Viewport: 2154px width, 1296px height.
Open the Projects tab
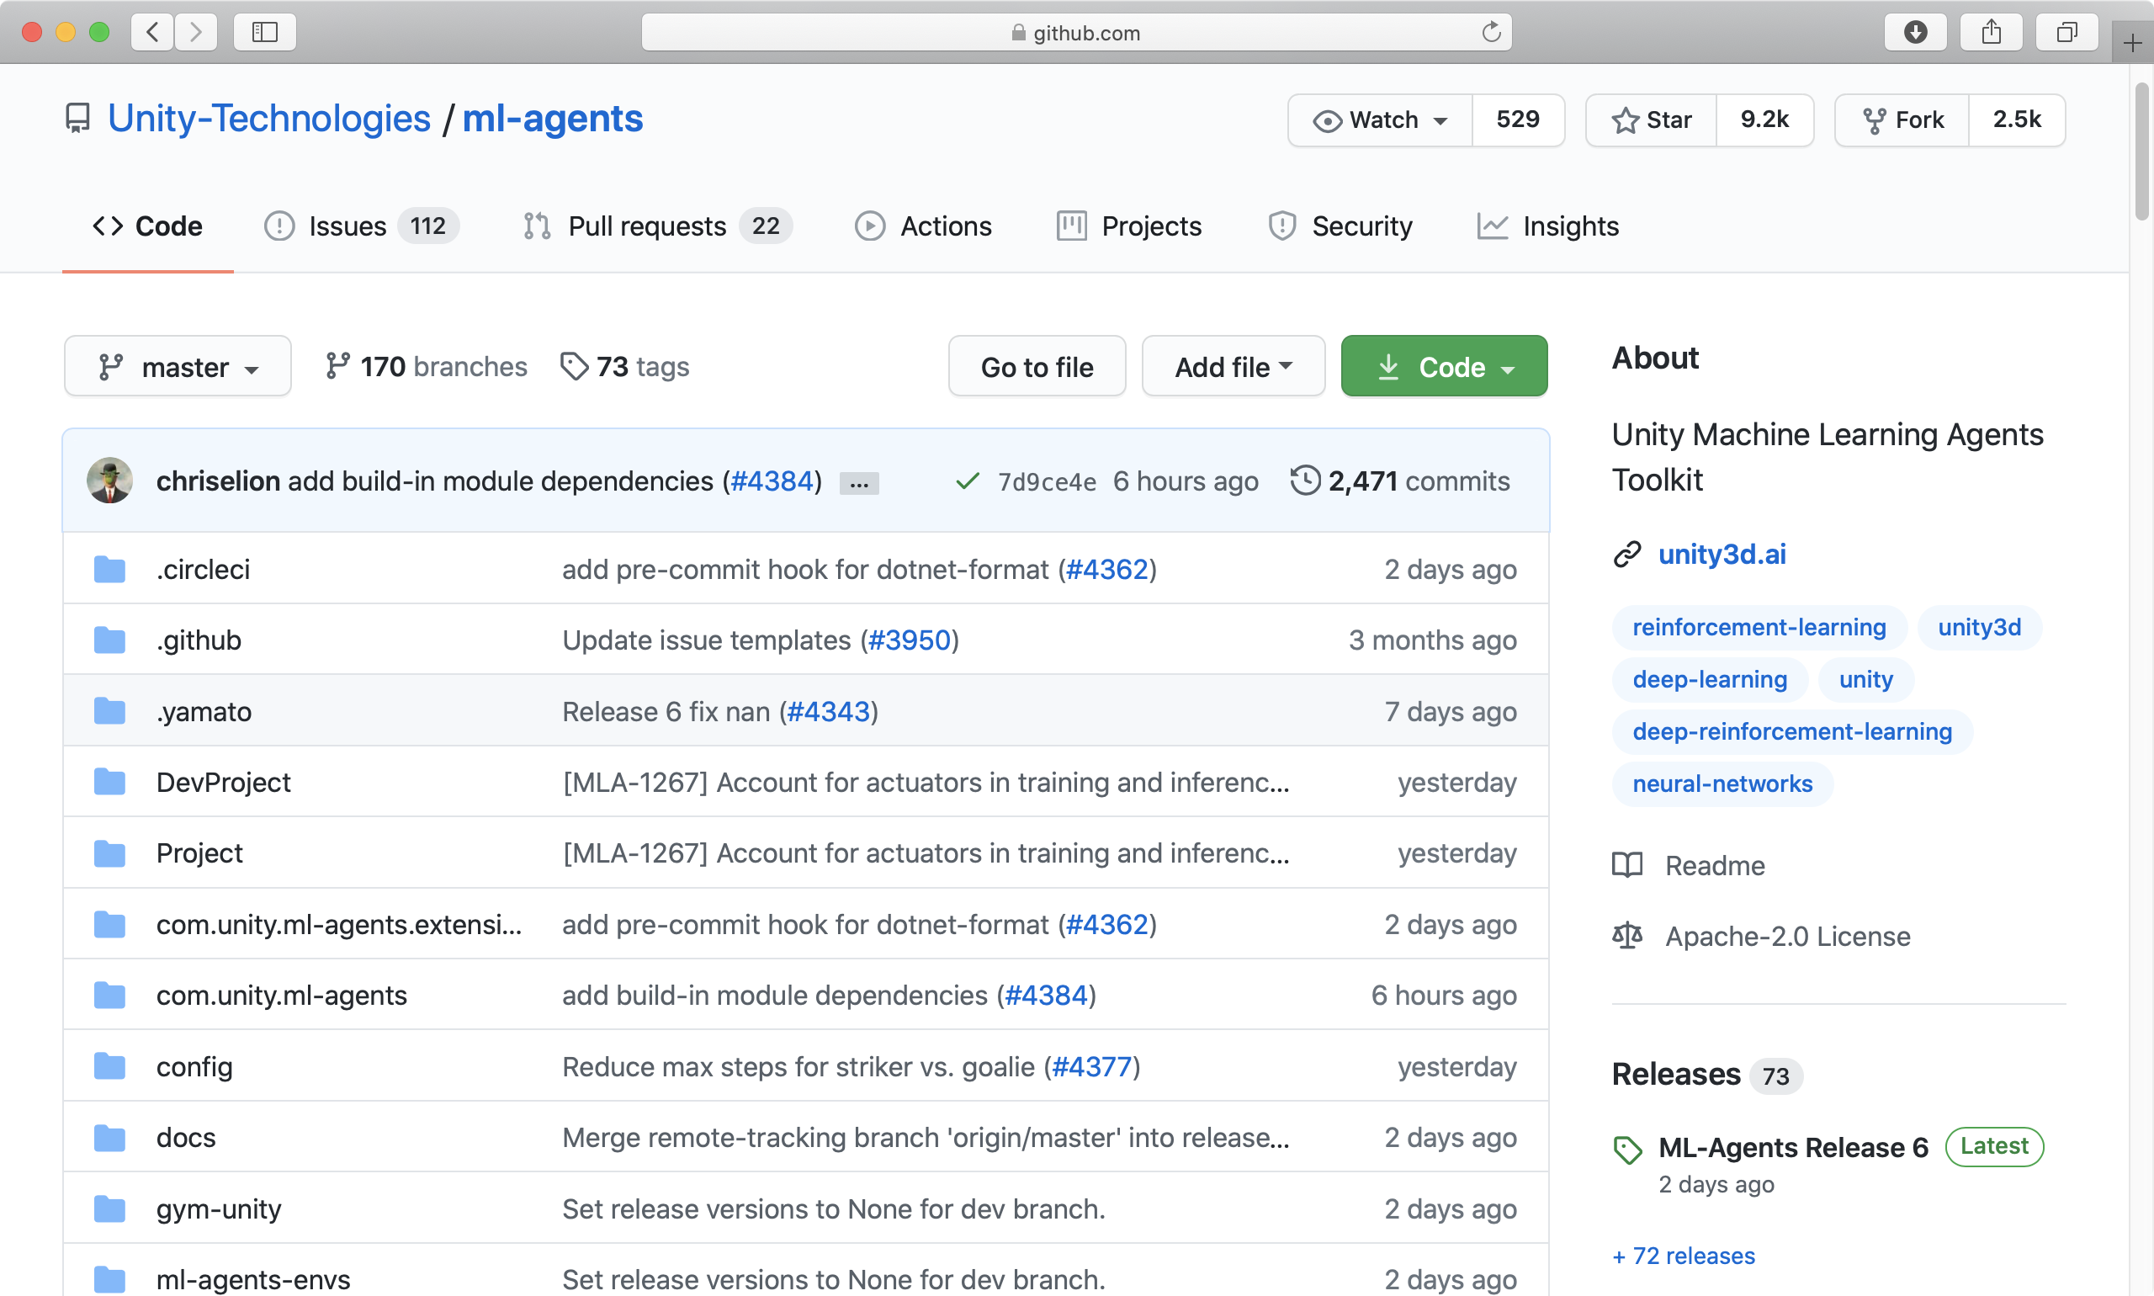click(x=1129, y=226)
